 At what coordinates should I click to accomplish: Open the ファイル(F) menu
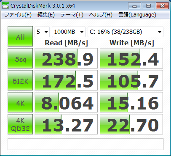click(x=18, y=15)
